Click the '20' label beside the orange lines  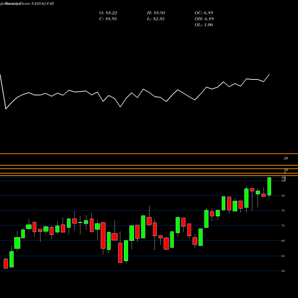click(285, 159)
